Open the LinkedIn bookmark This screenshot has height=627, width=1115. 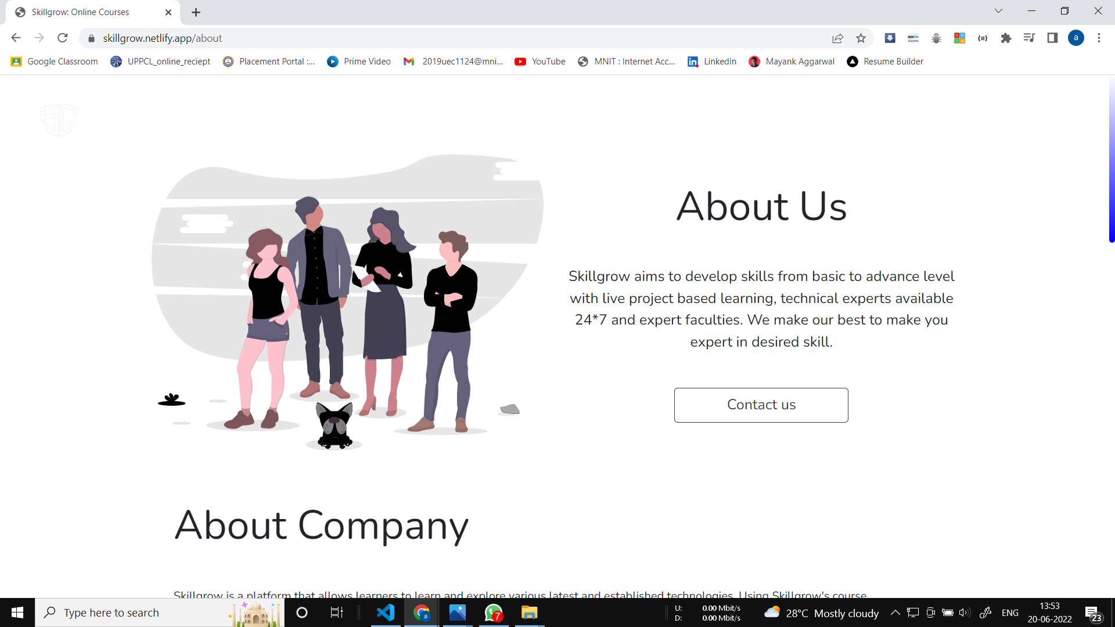point(712,62)
